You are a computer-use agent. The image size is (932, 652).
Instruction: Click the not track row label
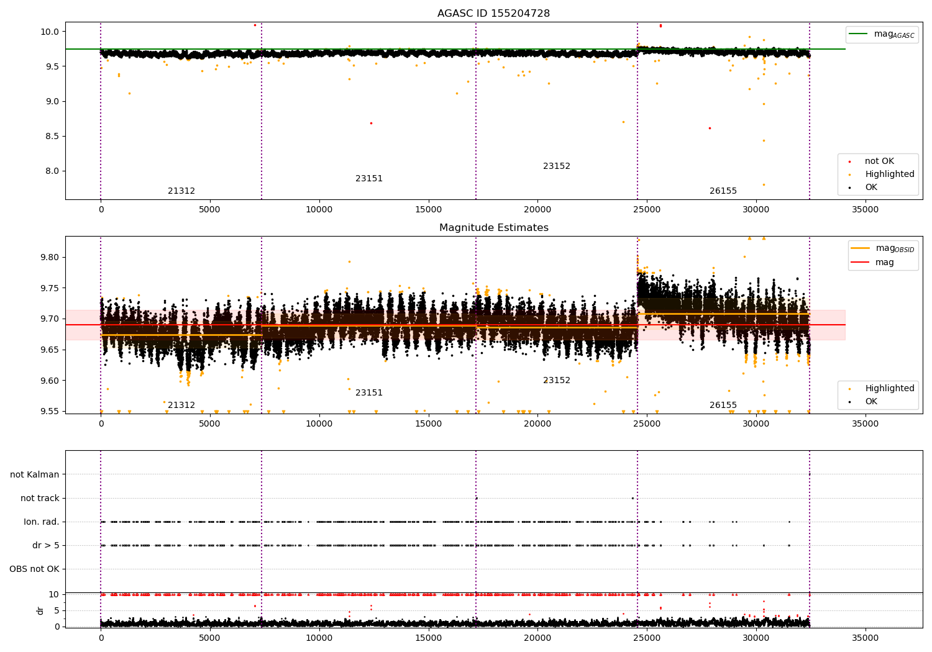(x=40, y=498)
